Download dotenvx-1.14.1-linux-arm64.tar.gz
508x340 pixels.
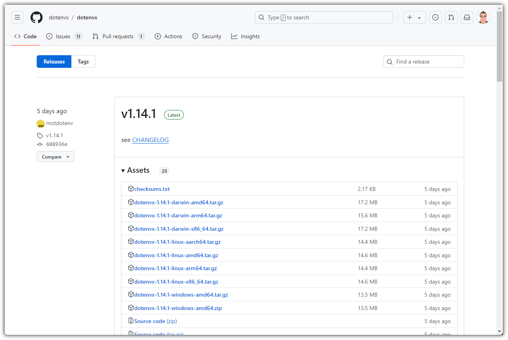176,268
